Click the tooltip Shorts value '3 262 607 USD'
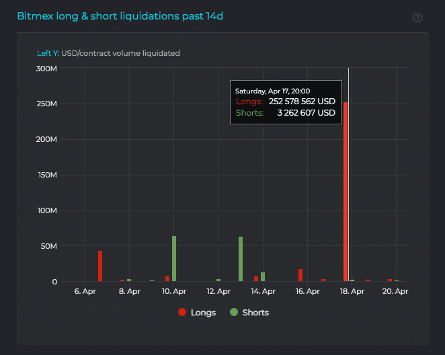Screen dimensions: 445x355 [x=307, y=113]
